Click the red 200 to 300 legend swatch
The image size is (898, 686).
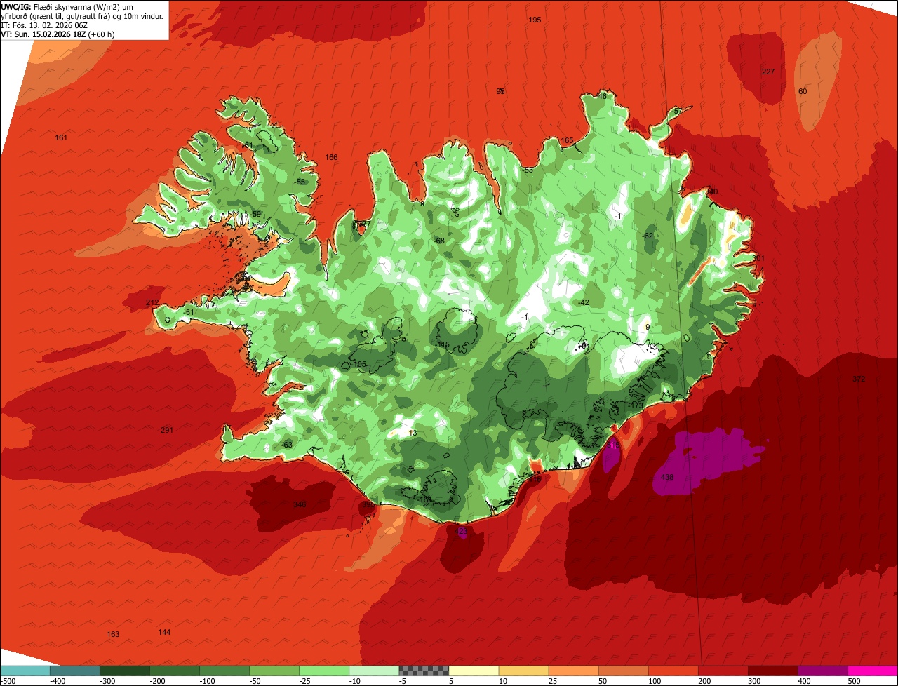click(723, 671)
